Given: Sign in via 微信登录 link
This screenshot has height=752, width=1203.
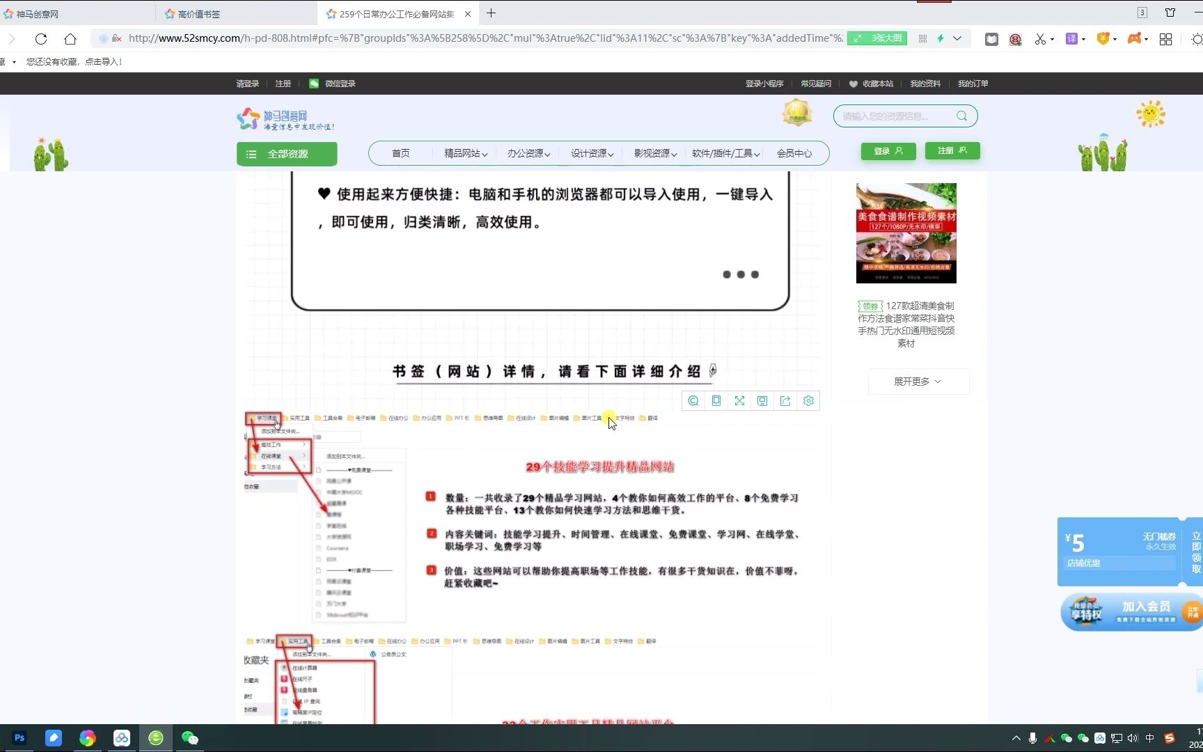Looking at the screenshot, I should click(x=338, y=83).
